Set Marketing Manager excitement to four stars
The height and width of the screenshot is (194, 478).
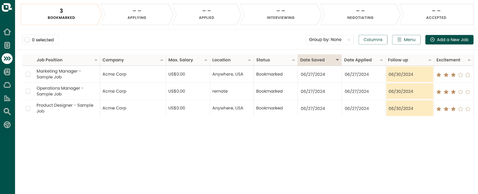pyautogui.click(x=461, y=75)
